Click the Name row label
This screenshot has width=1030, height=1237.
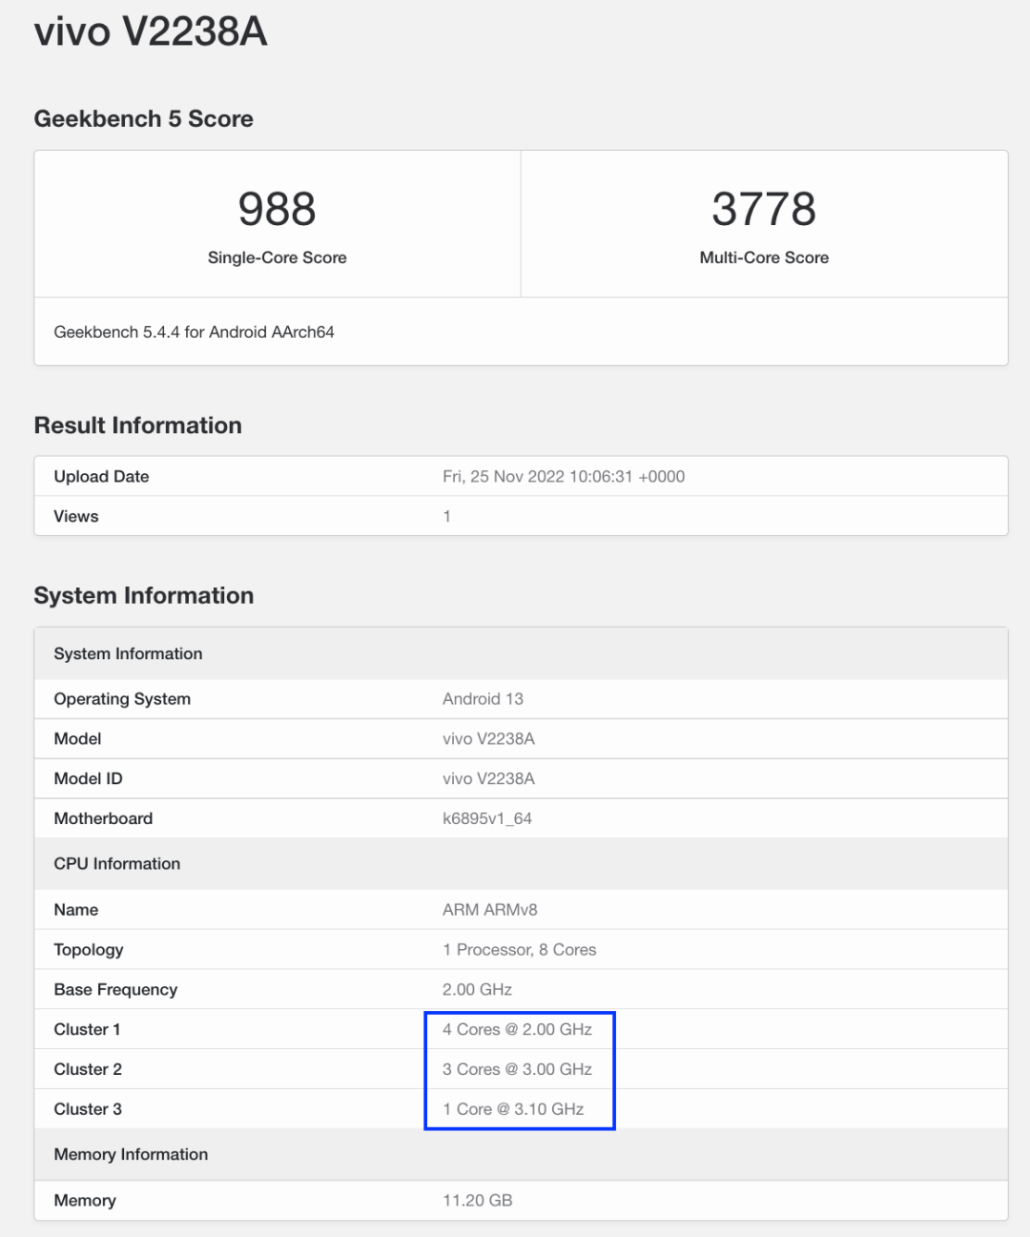click(x=76, y=910)
